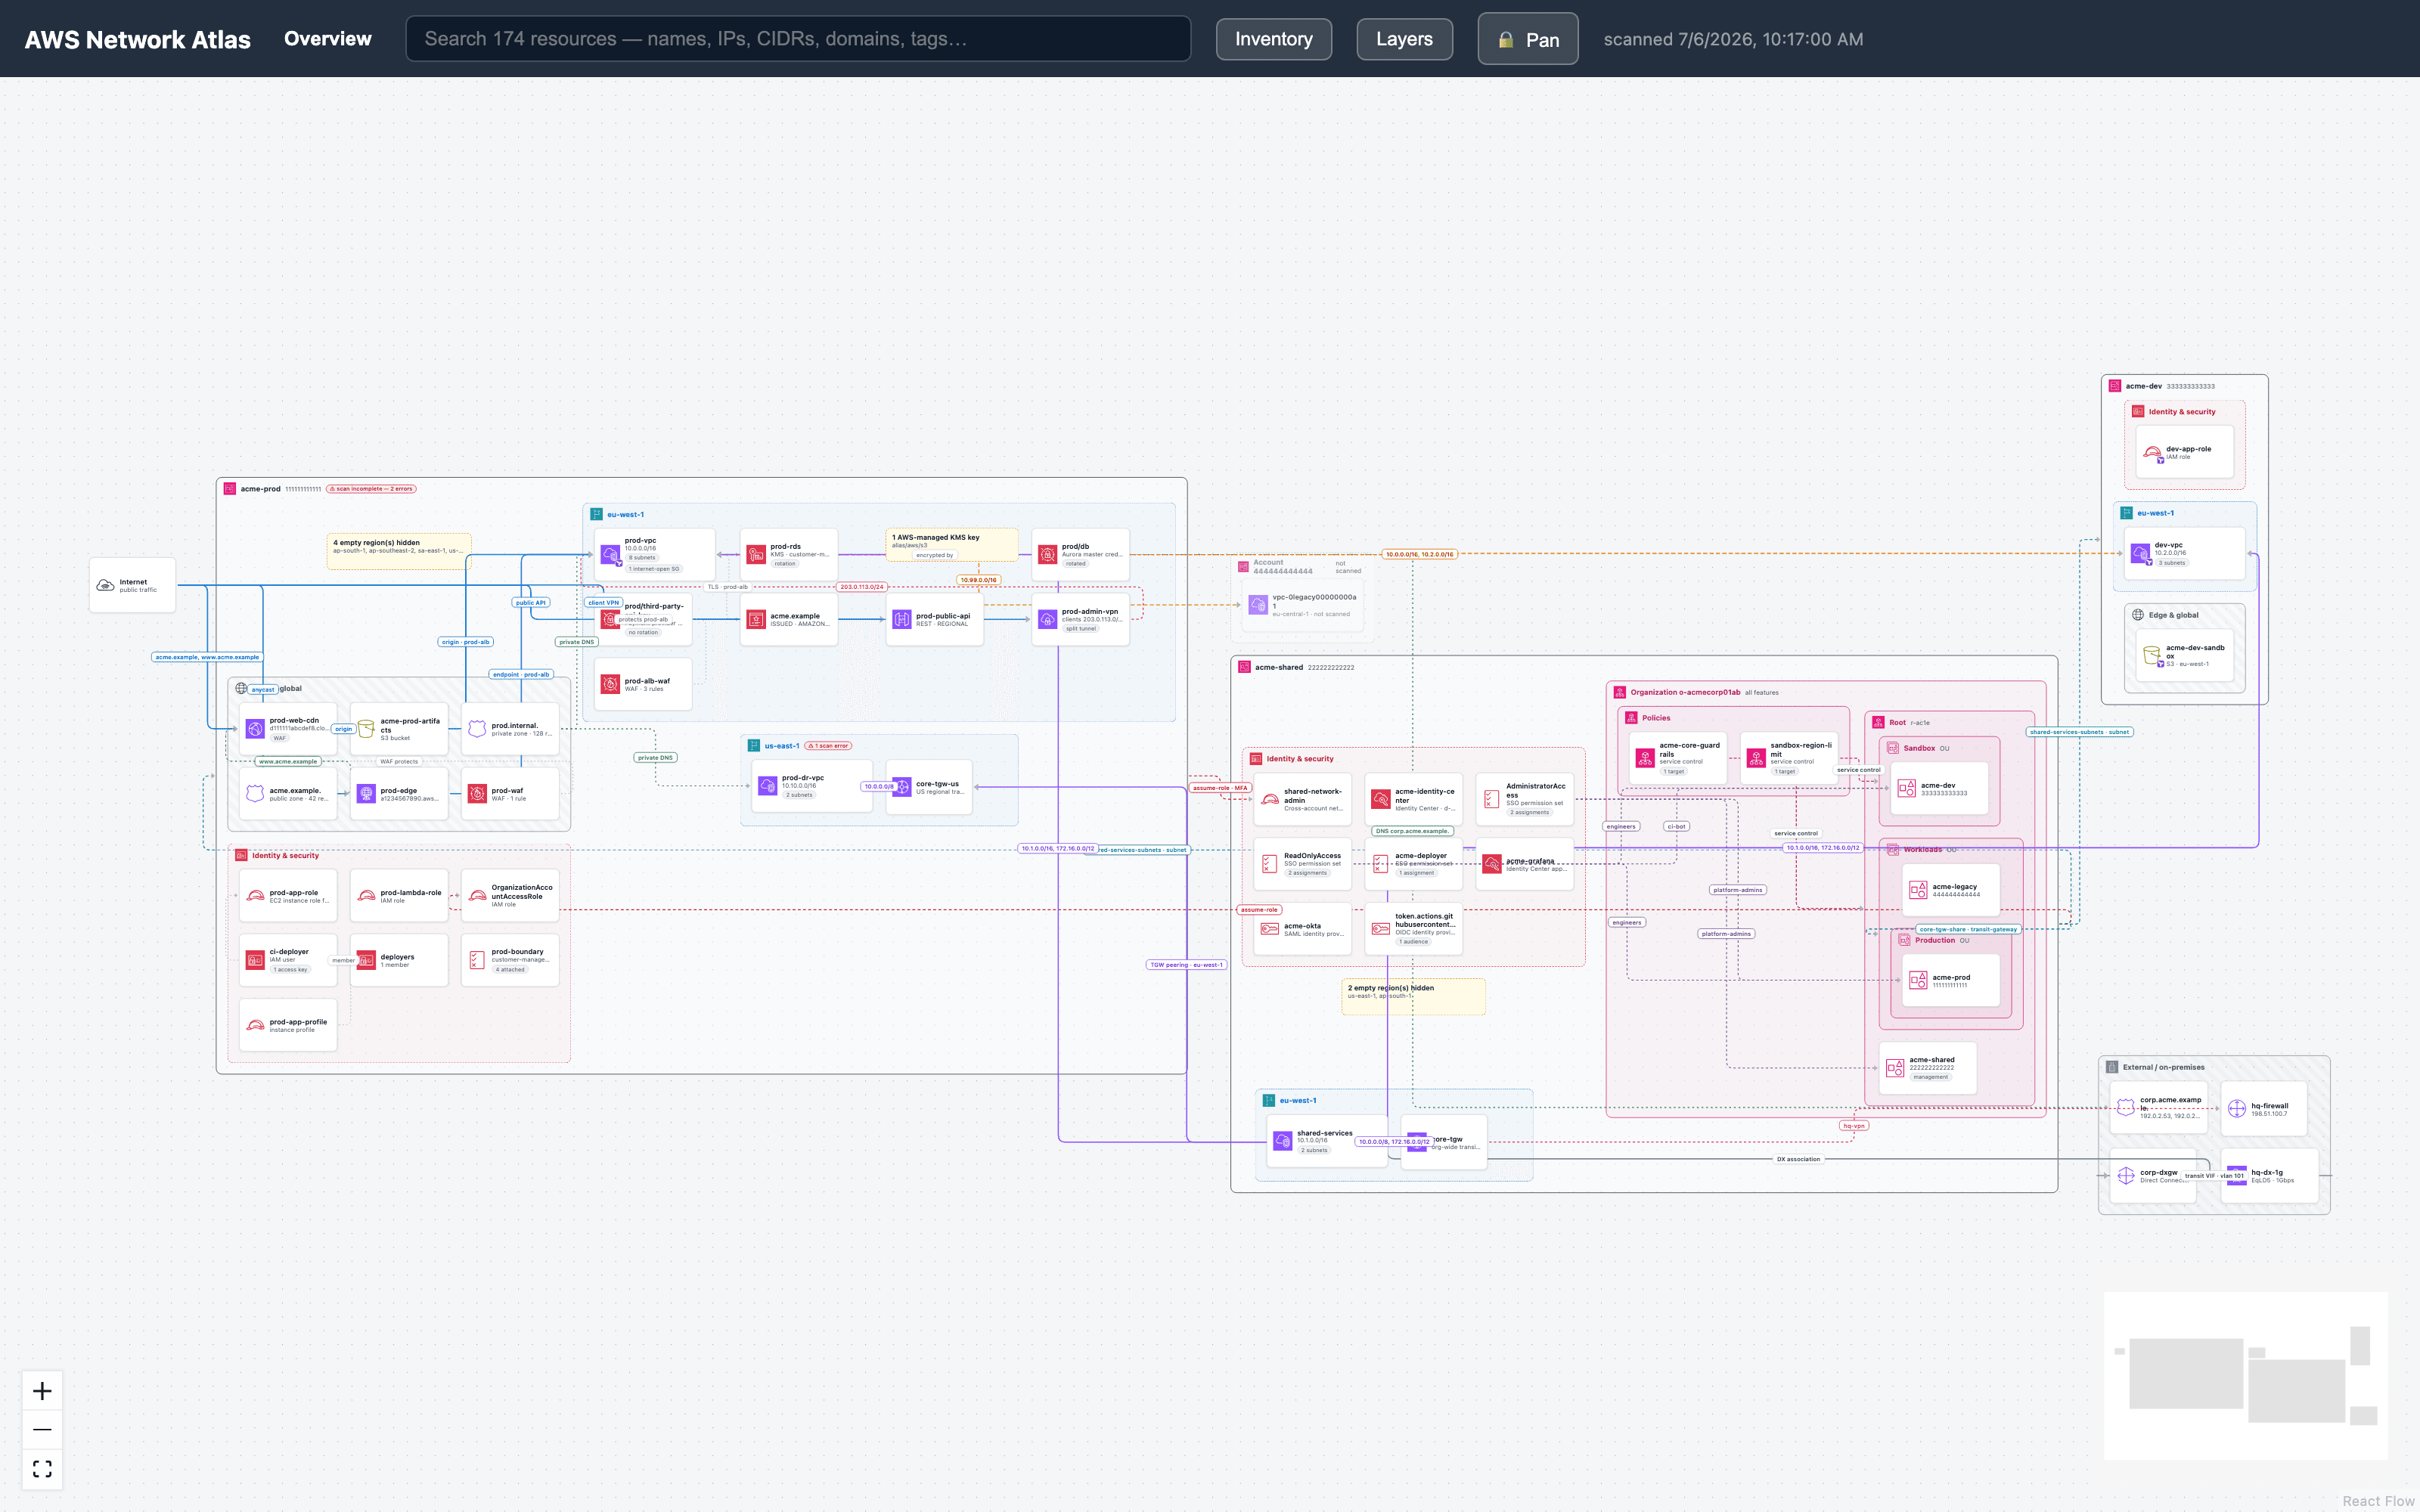This screenshot has width=2420, height=1512.
Task: Open the Inventory panel
Action: point(1273,39)
